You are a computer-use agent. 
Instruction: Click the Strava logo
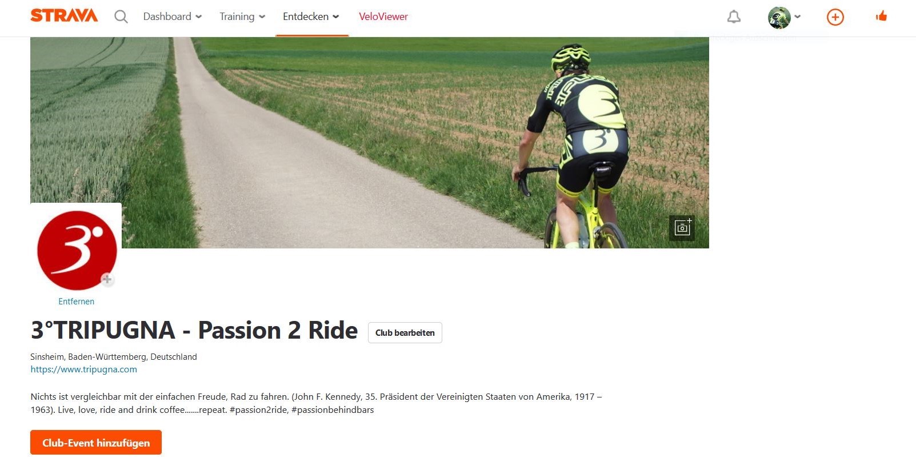pos(64,15)
